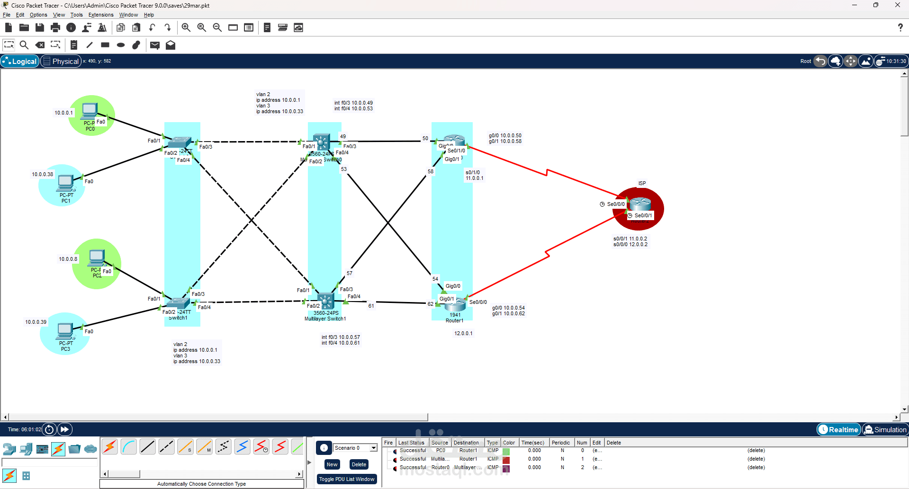The width and height of the screenshot is (909, 489).
Task: Click the red color swatch in second PDU row
Action: tap(506, 460)
